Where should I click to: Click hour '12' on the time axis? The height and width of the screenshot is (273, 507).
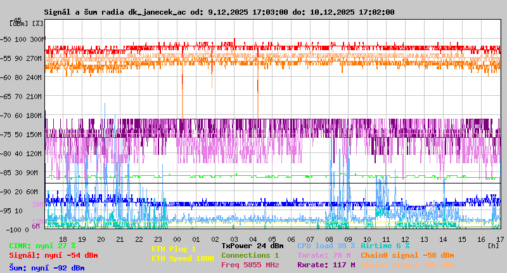click(405, 239)
